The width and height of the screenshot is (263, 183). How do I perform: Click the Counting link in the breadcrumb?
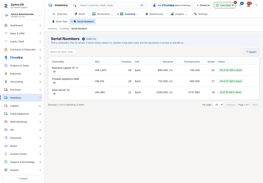point(64,29)
